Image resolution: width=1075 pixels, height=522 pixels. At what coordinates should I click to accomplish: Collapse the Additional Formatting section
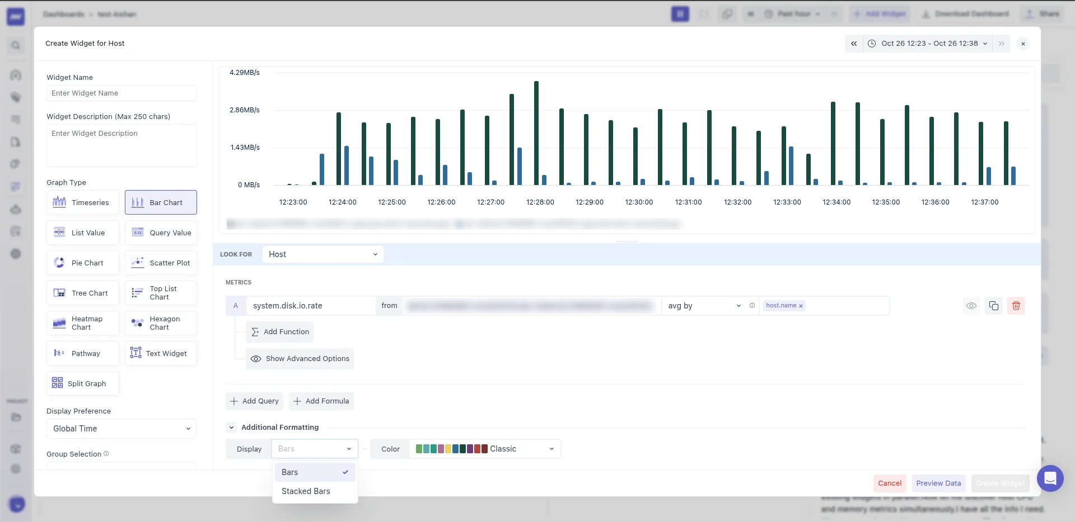coord(231,428)
